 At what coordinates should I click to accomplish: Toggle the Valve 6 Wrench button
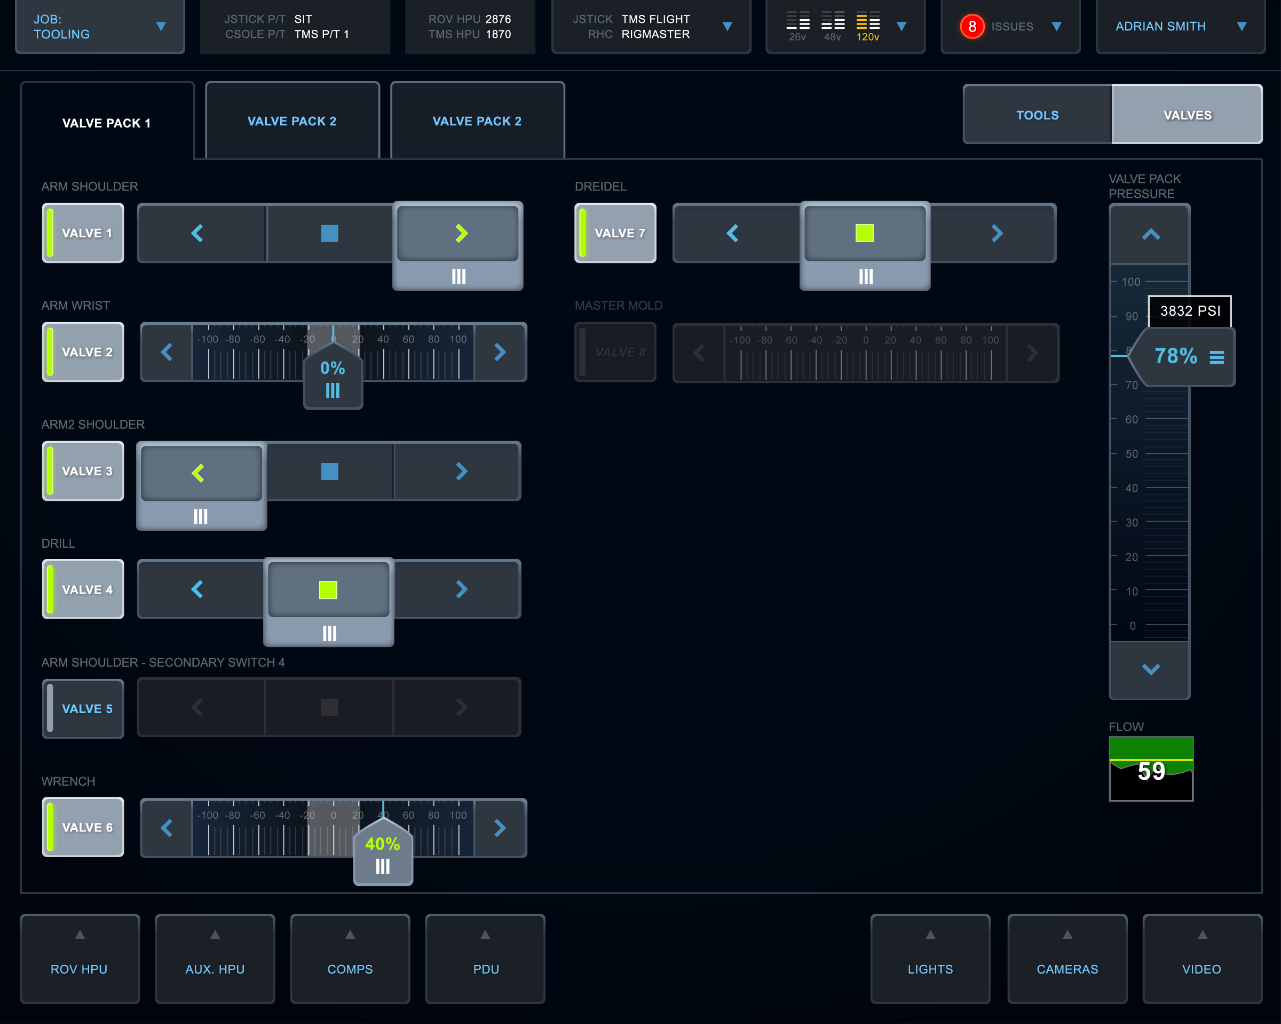point(83,828)
